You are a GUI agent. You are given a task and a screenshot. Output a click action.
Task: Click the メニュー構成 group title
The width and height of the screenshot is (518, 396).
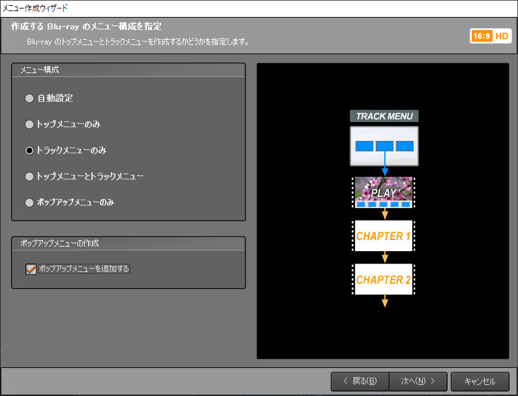(x=40, y=70)
